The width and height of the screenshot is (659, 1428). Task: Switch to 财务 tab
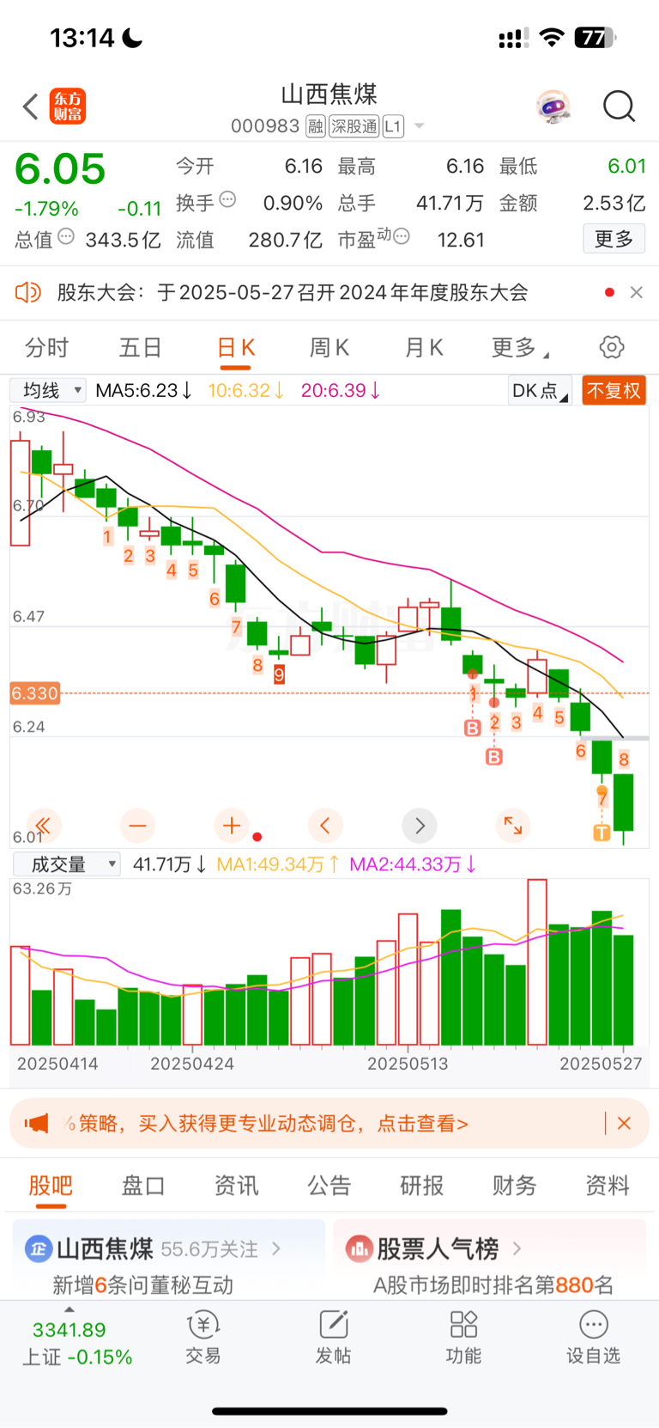coord(515,1186)
